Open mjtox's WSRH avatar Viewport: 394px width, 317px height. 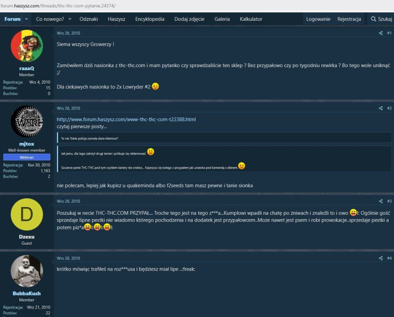point(27,121)
